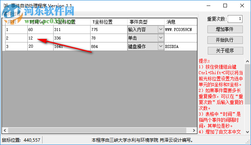
Task: Minimize the application window
Action: tap(208, 6)
